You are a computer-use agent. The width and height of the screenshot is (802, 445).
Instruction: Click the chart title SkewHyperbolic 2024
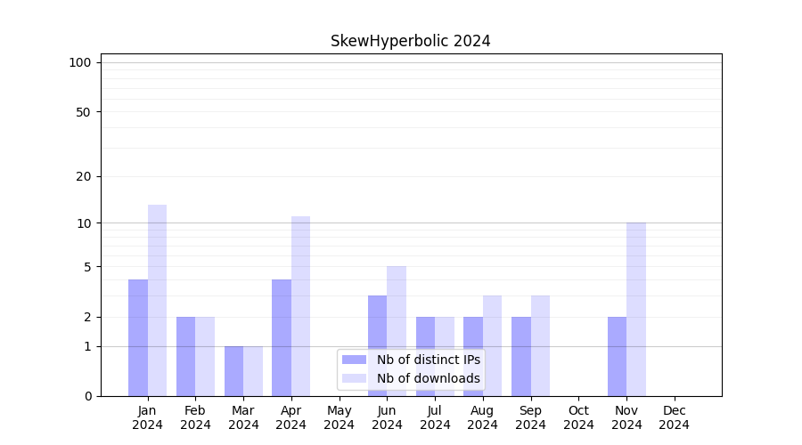pos(410,41)
